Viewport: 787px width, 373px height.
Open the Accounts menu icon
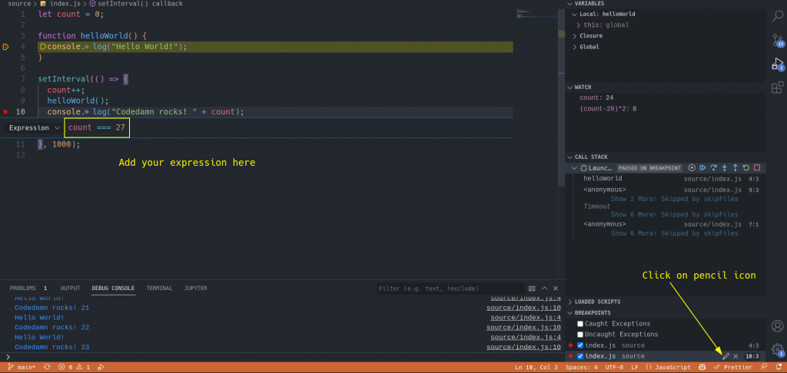pyautogui.click(x=777, y=327)
